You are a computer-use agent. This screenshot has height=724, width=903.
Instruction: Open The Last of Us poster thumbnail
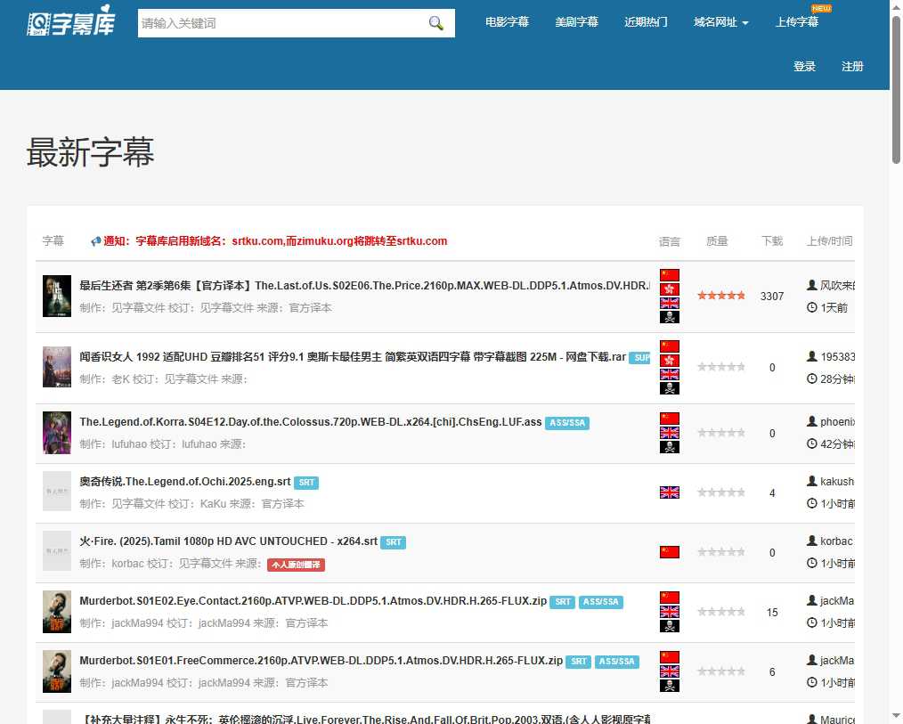(x=57, y=297)
